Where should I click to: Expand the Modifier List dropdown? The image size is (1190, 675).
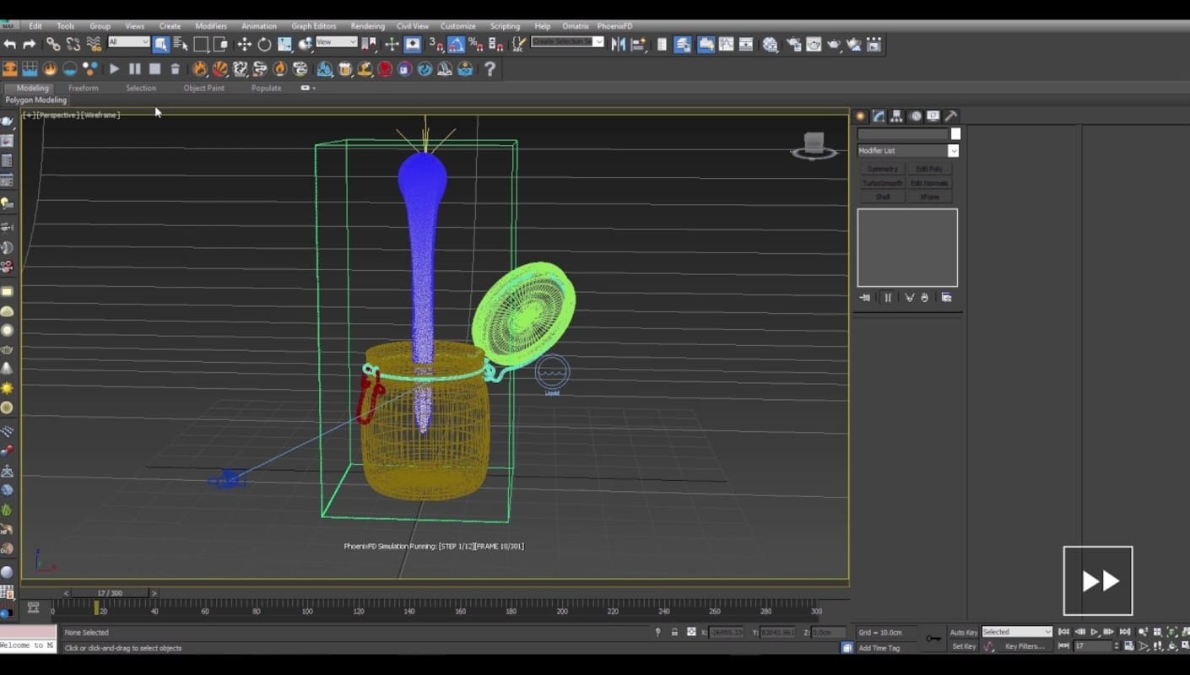[953, 151]
